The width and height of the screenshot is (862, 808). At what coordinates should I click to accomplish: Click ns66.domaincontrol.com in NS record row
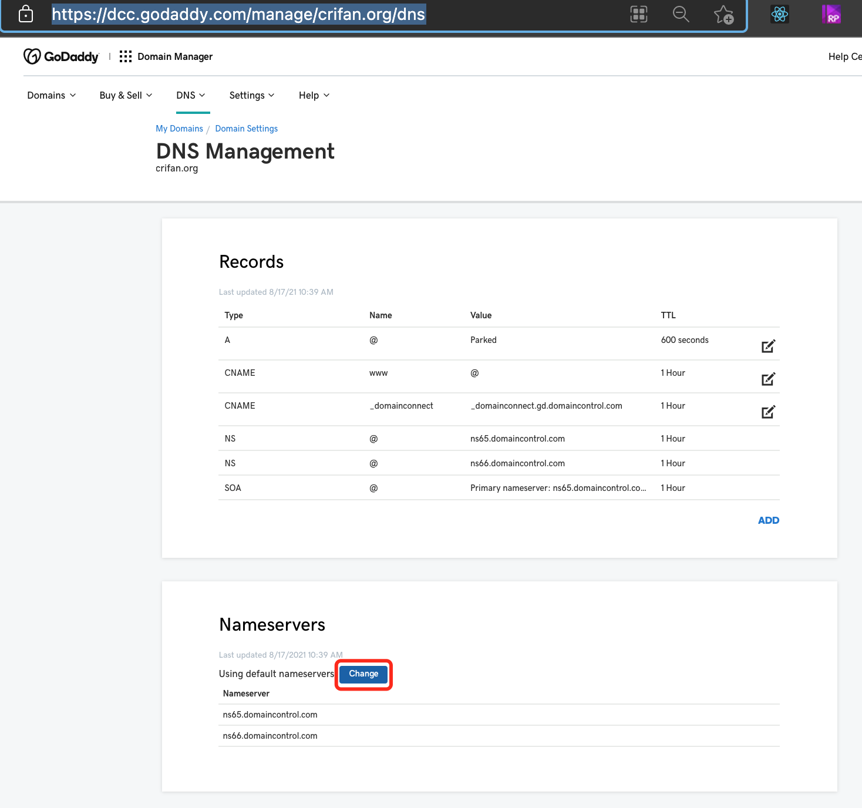[x=517, y=463]
